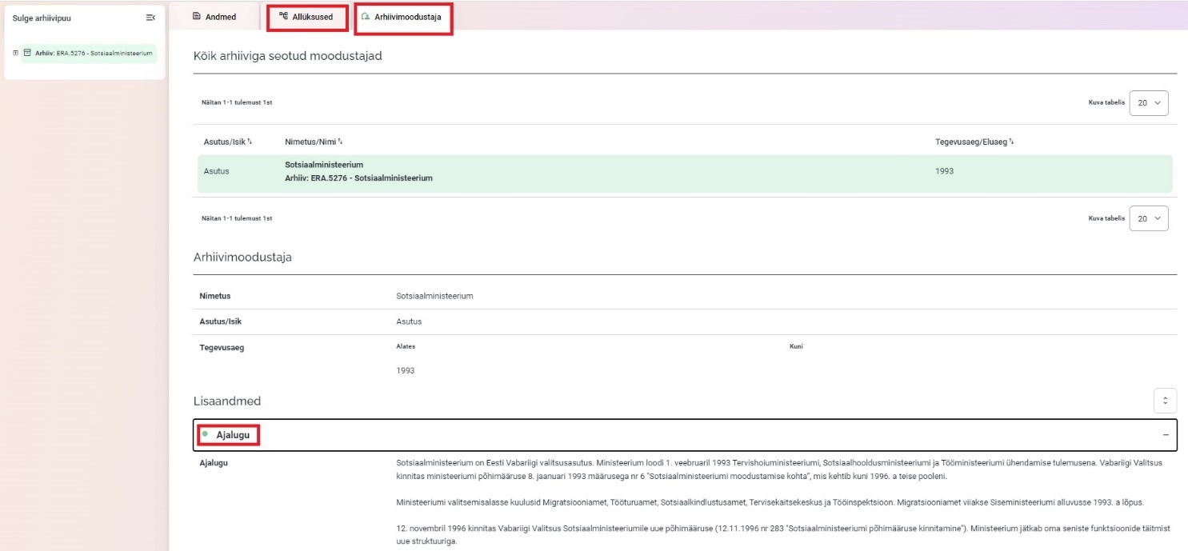Click the Ajalugu accordion header title
Screen dimensions: 1188x551
tap(234, 434)
